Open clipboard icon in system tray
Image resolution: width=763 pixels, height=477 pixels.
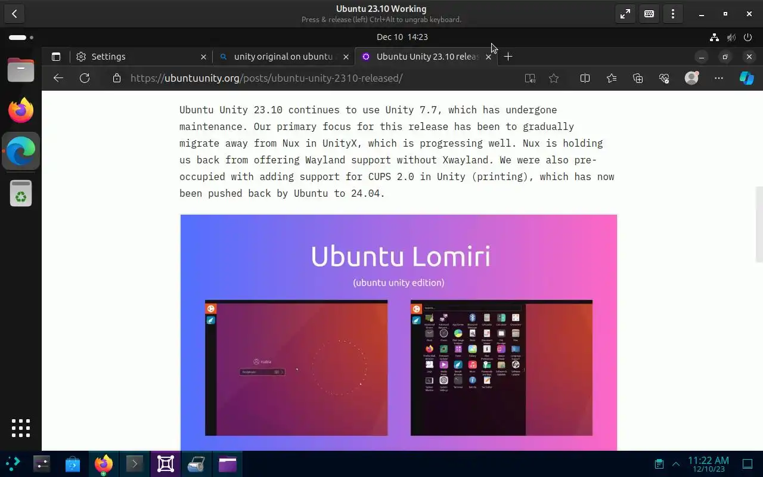tap(659, 464)
